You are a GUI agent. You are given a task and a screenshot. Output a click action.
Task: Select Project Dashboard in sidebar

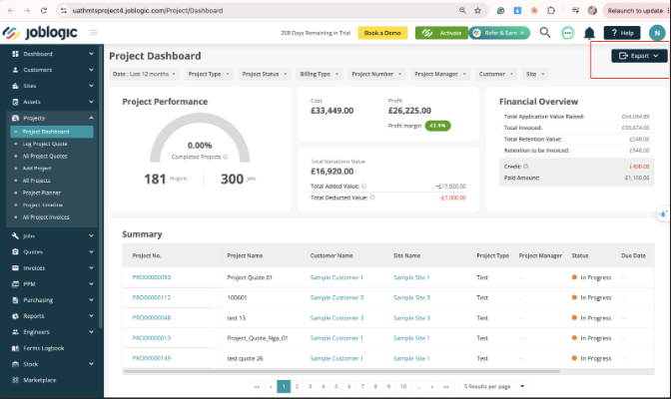(x=52, y=132)
